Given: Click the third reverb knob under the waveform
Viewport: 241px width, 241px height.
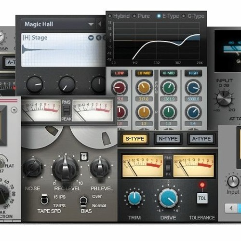Looking at the screenshot, I should tap(98, 85).
